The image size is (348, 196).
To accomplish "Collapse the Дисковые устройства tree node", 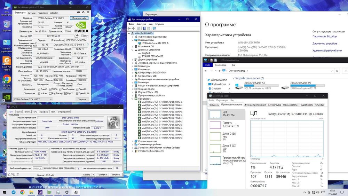I will coord(133,50).
